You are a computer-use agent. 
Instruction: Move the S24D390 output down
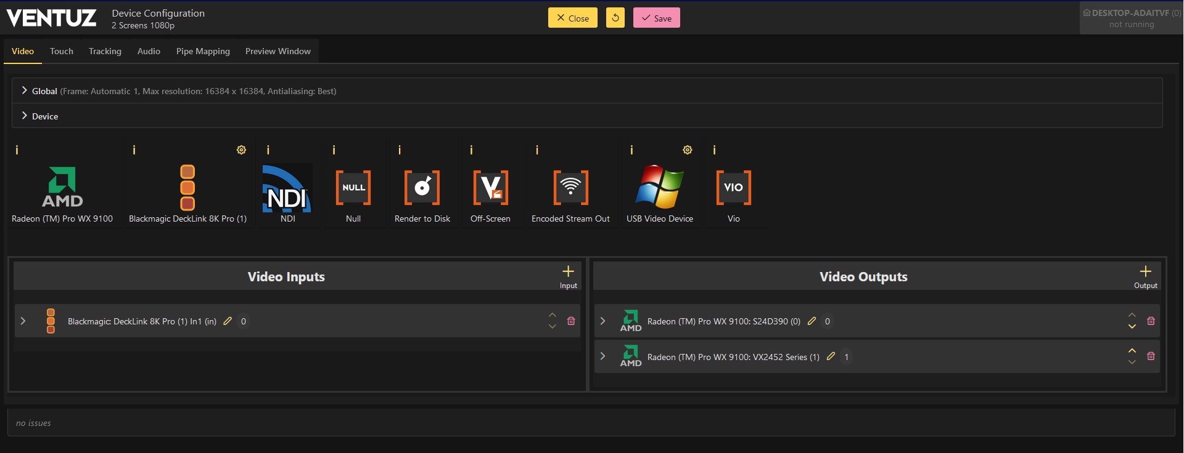[1132, 327]
